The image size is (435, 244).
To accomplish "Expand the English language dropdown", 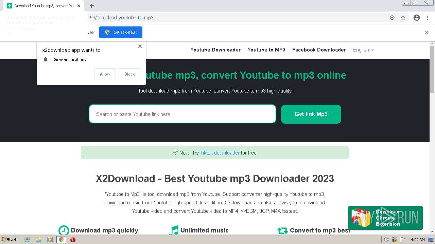I will [x=363, y=50].
